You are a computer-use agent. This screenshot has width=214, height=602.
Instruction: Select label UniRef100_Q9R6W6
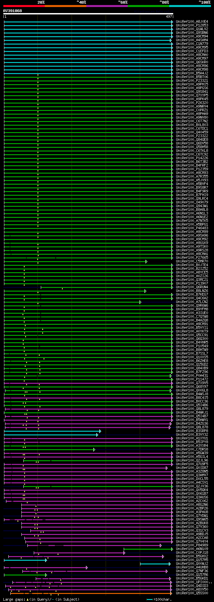click(192, 306)
